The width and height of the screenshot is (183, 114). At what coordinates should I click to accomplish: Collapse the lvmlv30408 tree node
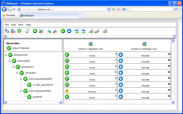coord(9,61)
